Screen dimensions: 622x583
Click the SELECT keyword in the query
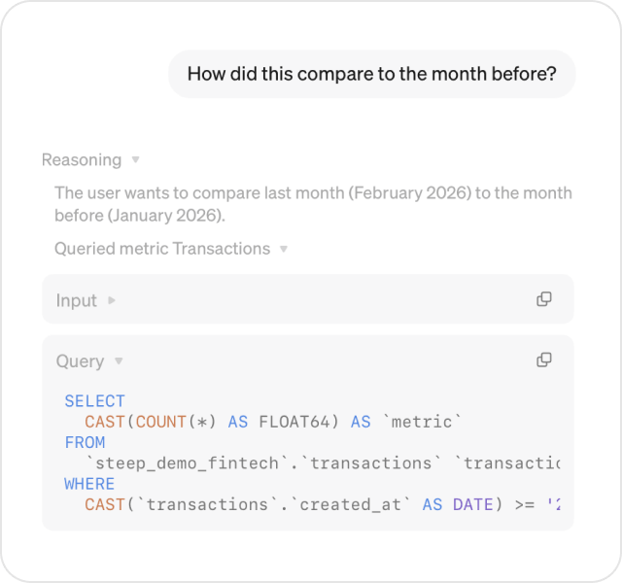(x=94, y=401)
